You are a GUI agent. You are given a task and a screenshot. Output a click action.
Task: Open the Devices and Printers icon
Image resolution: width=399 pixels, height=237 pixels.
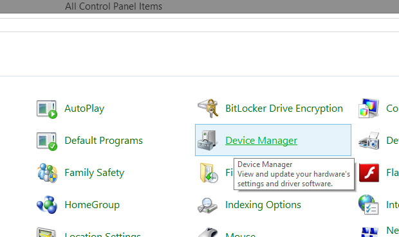tap(369, 141)
